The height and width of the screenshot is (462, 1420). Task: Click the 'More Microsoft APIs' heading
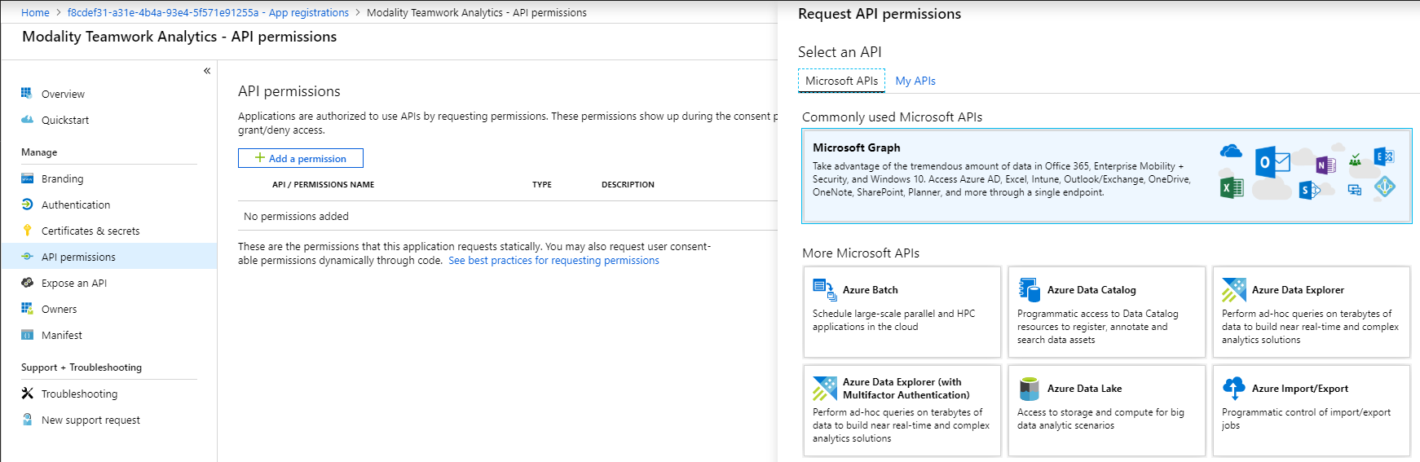point(861,253)
